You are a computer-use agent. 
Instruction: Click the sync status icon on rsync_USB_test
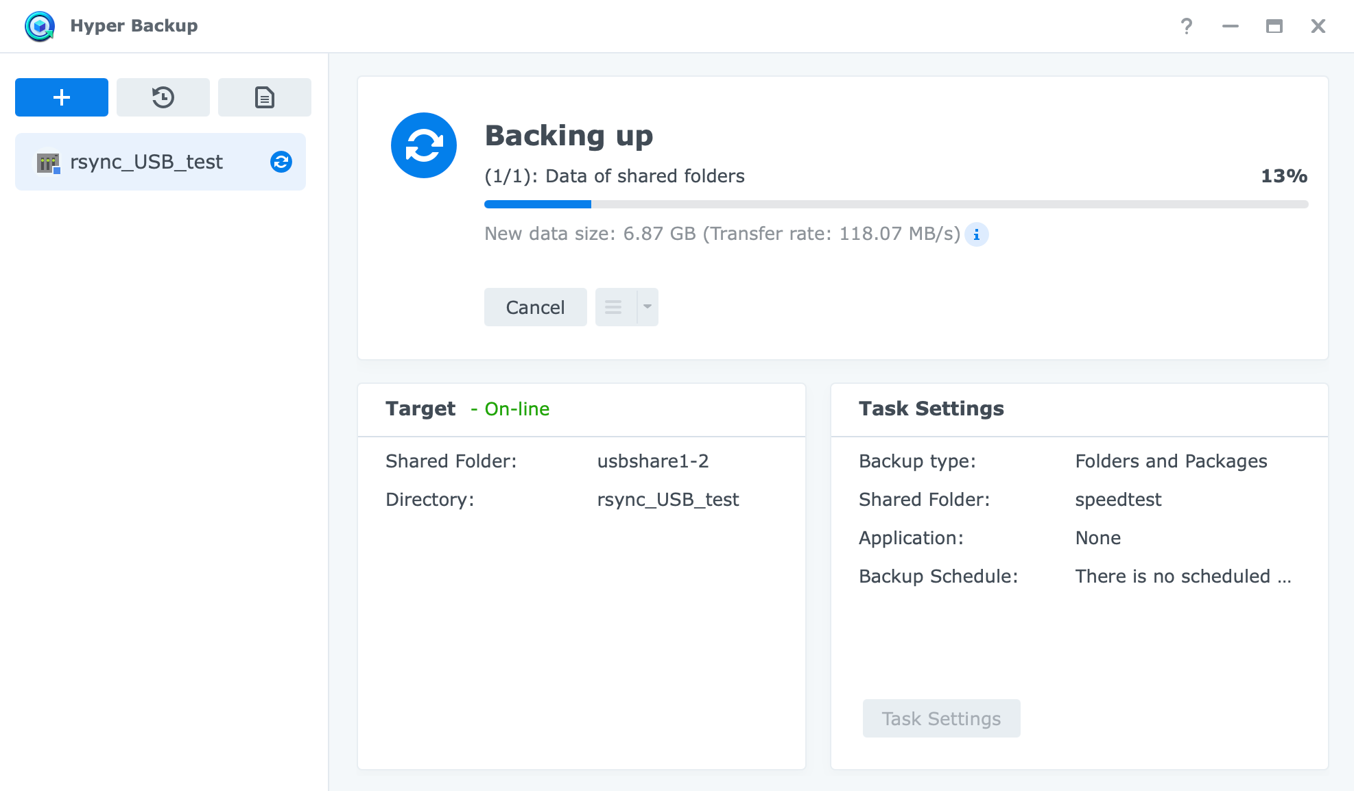click(281, 162)
